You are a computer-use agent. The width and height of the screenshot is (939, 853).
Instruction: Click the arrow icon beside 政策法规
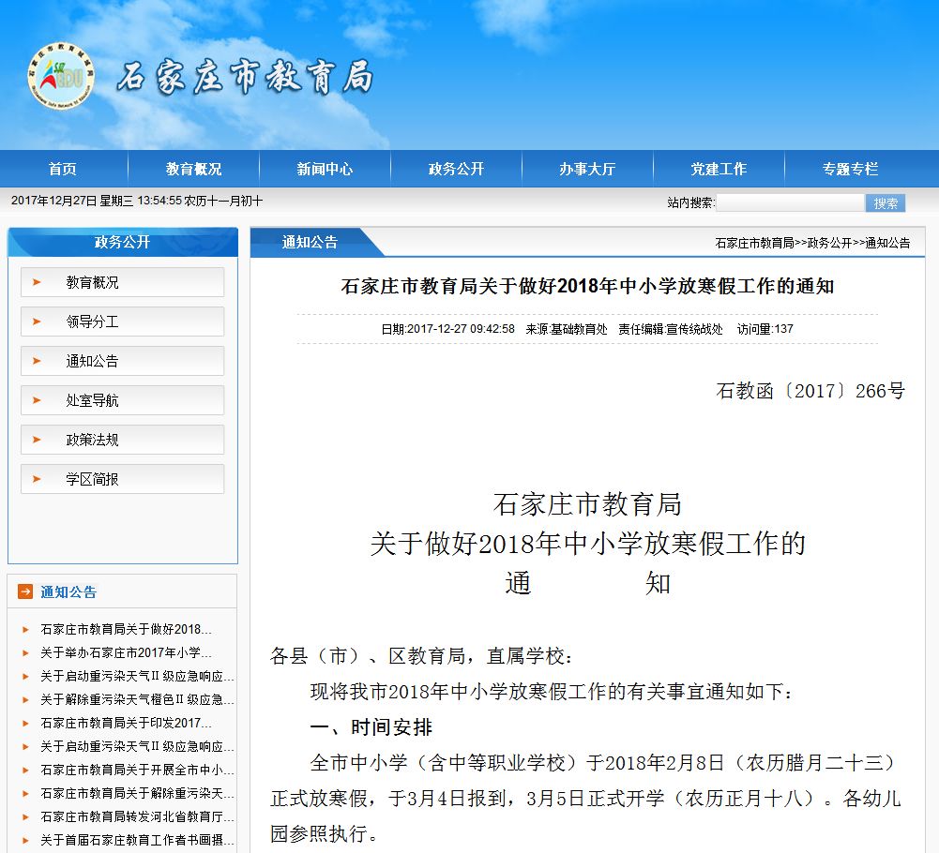click(35, 439)
